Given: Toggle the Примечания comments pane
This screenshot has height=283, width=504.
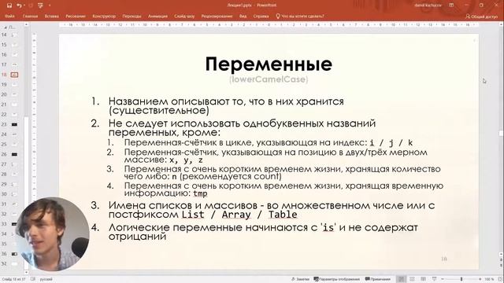Looking at the screenshot, I should (x=378, y=279).
